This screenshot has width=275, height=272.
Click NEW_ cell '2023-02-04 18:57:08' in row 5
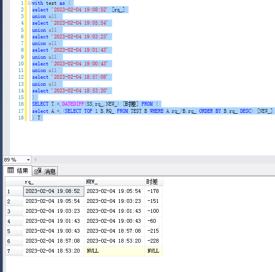[x=114, y=231]
